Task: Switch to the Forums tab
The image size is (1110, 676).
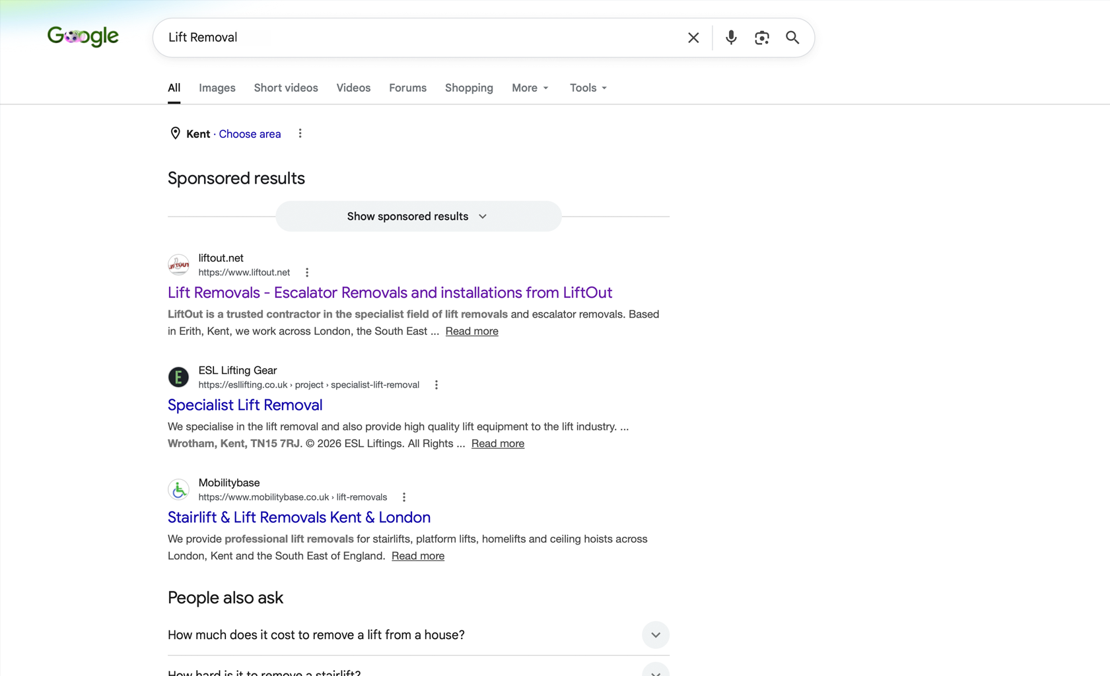Action: click(407, 88)
